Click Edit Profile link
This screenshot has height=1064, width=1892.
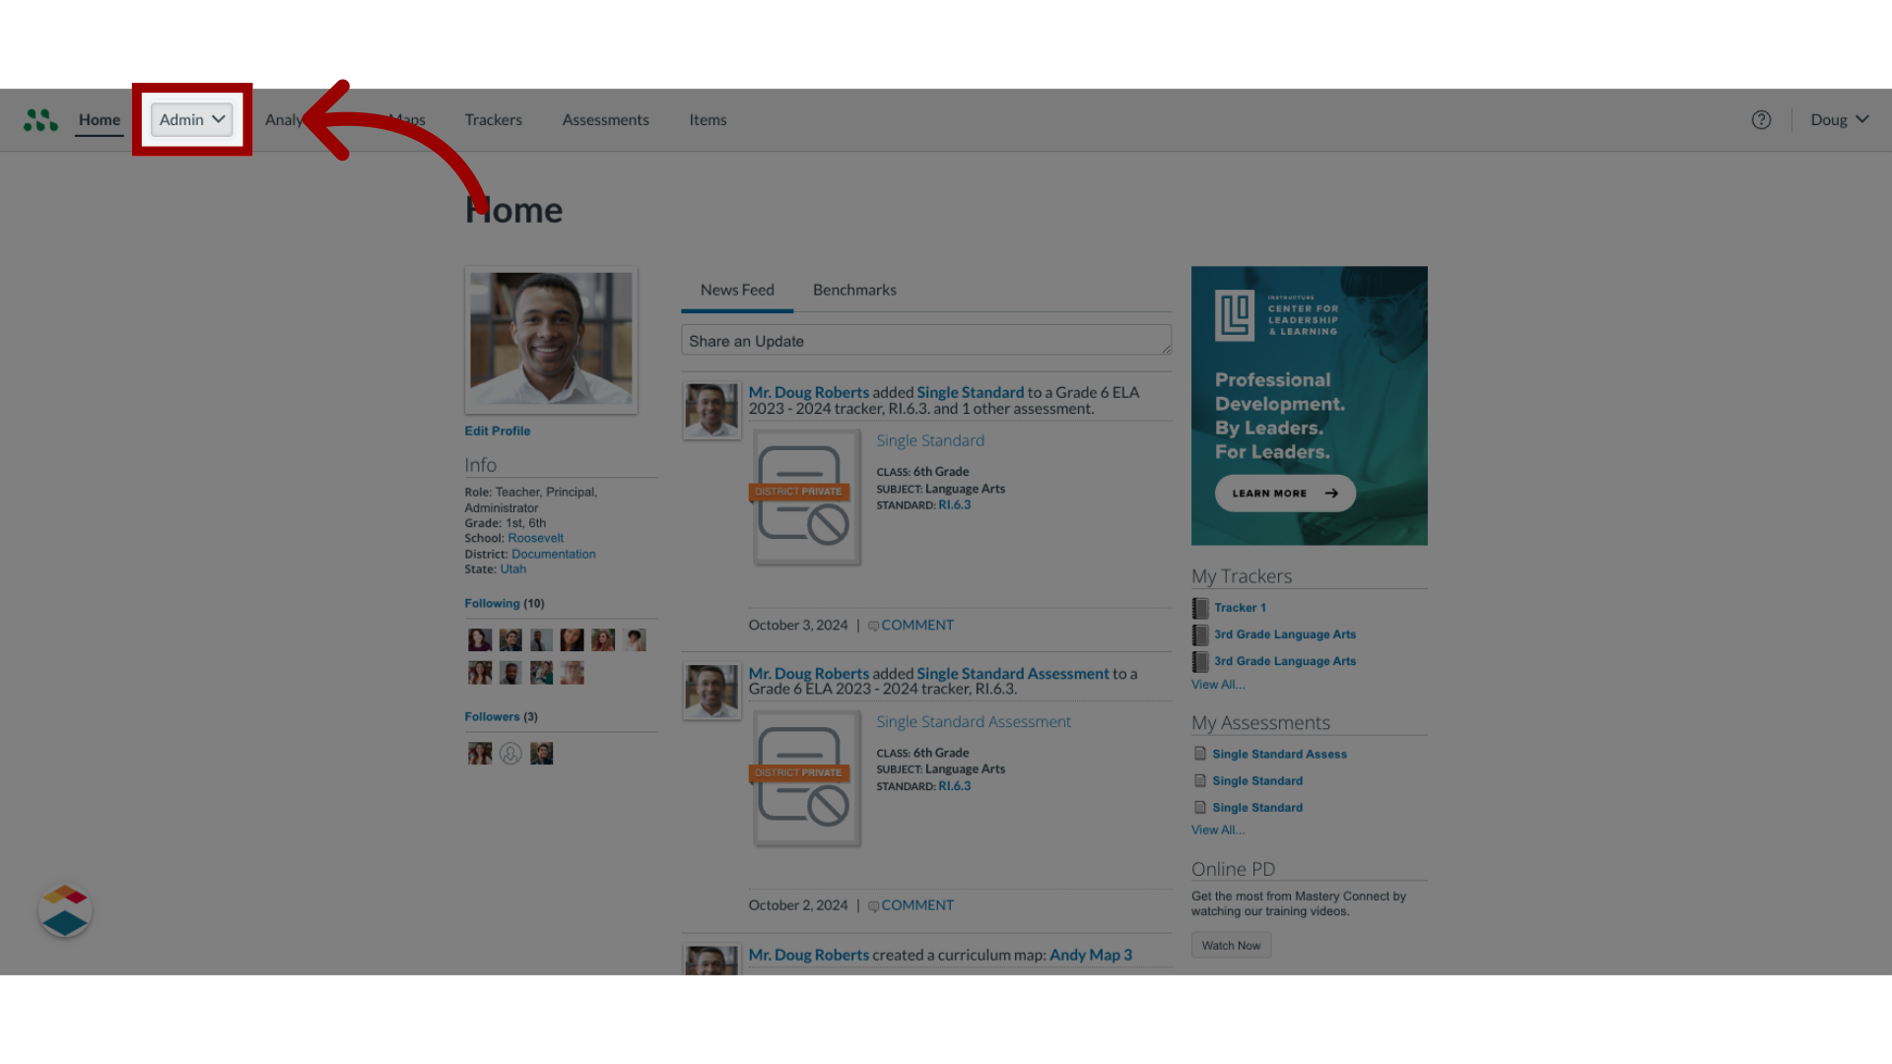(498, 430)
